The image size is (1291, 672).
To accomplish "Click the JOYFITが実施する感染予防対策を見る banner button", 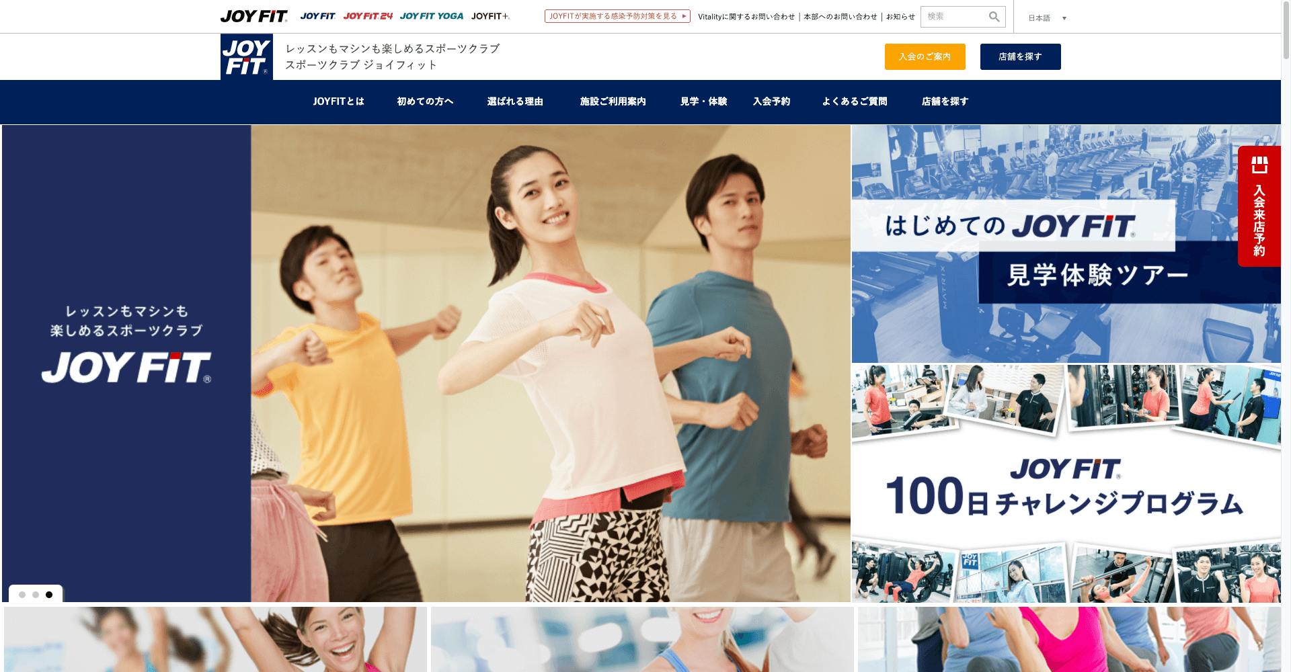I will (617, 16).
